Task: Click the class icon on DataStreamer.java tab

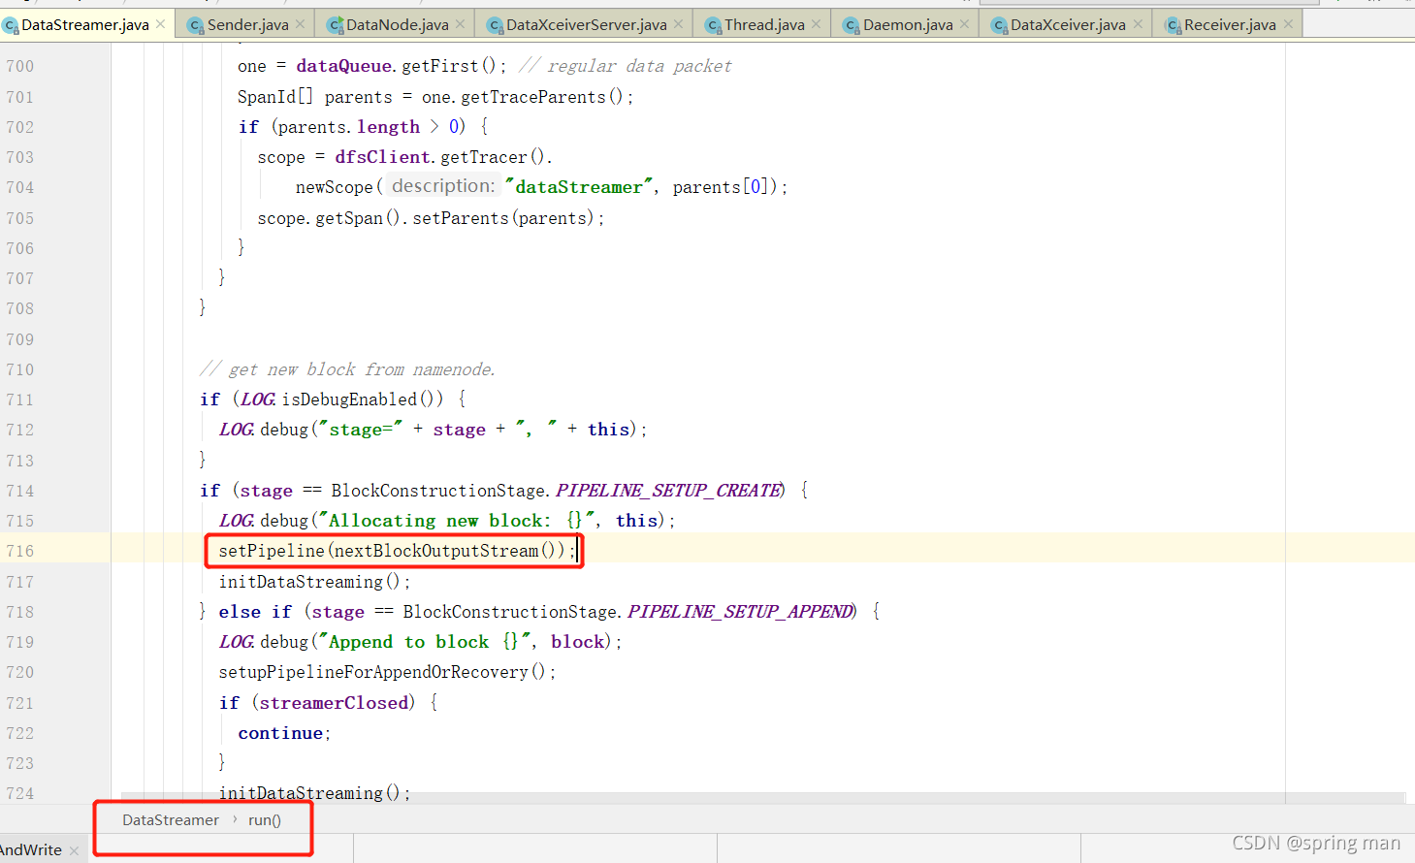Action: [10, 25]
